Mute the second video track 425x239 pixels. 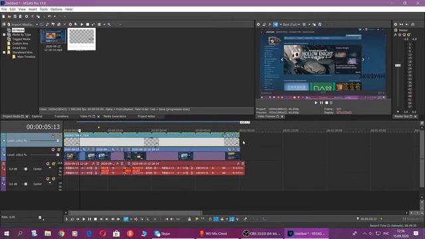point(53,149)
